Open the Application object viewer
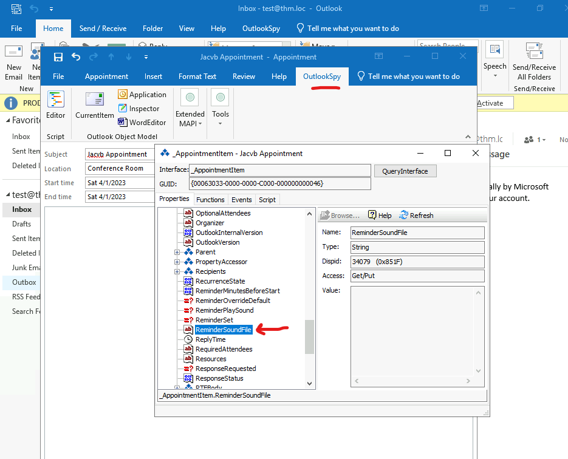The image size is (568, 459). click(142, 95)
